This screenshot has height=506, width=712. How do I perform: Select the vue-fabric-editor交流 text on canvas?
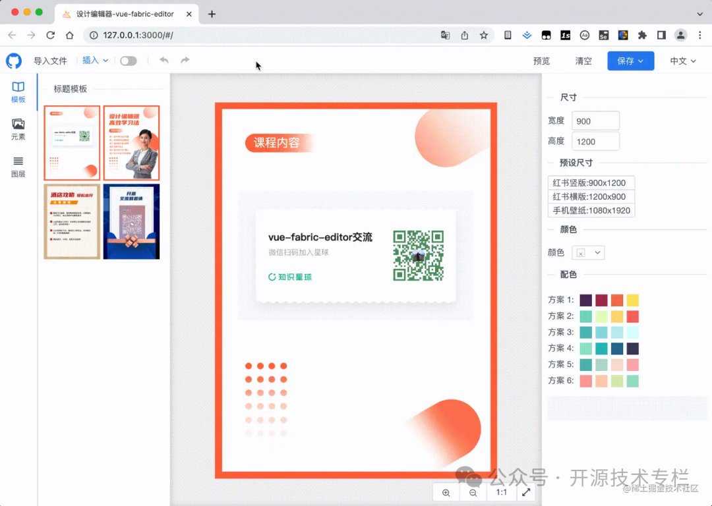tap(320, 237)
